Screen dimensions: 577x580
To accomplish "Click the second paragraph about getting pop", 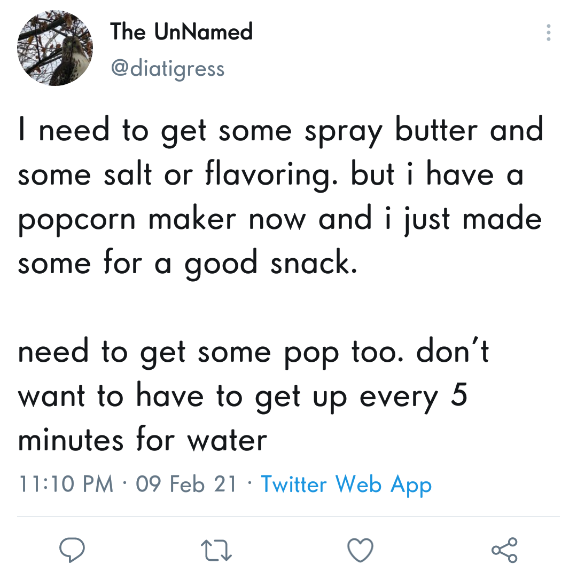I will coord(253,395).
